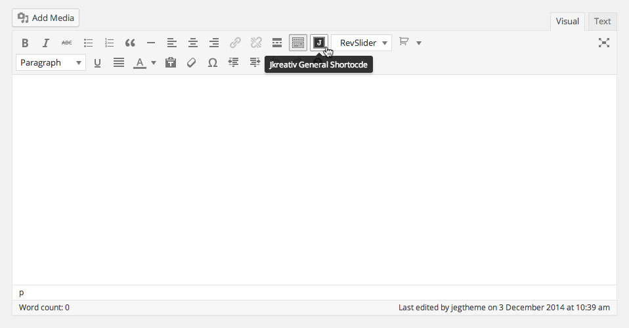The image size is (629, 328).
Task: Toggle bold formatting
Action: (25, 43)
